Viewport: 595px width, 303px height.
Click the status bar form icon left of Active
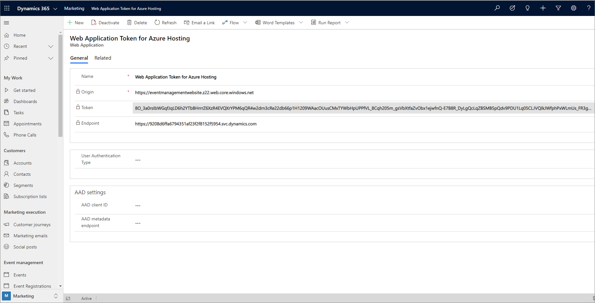click(x=68, y=299)
